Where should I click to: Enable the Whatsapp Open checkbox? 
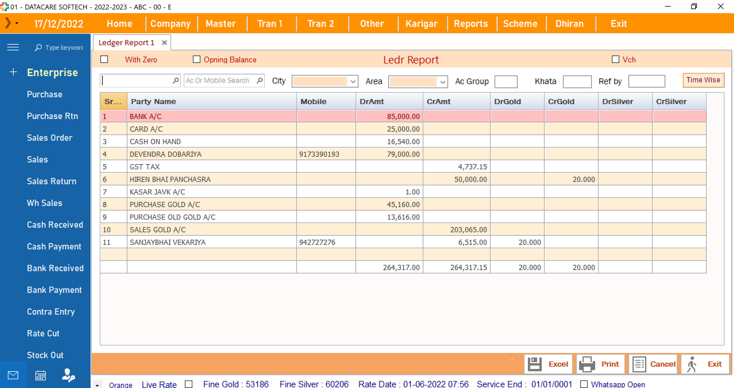pyautogui.click(x=584, y=384)
